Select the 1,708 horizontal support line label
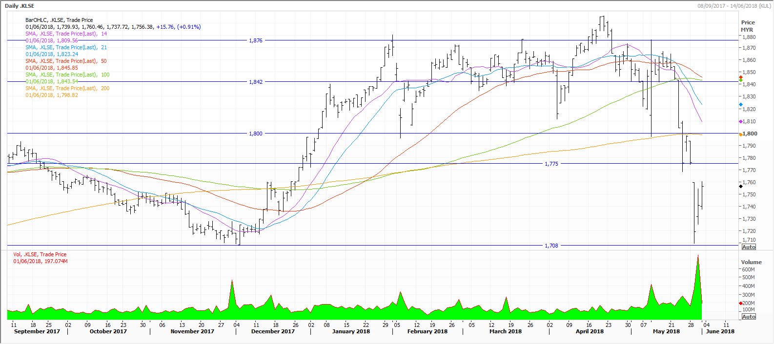This screenshot has width=774, height=344. [x=551, y=246]
